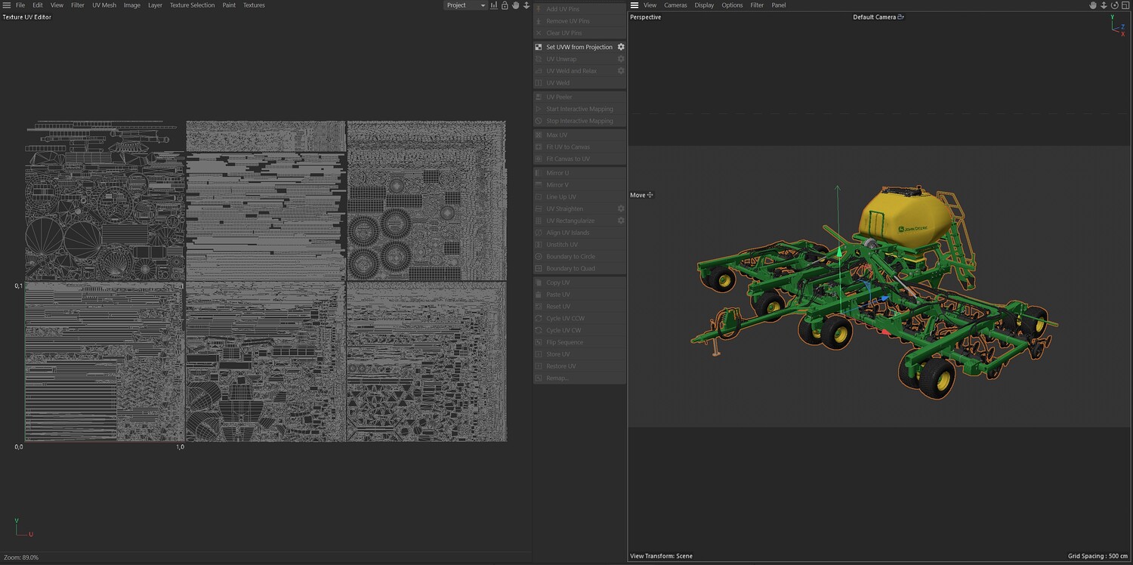Click the Boundary to Circle icon
The height and width of the screenshot is (565, 1133).
click(539, 257)
